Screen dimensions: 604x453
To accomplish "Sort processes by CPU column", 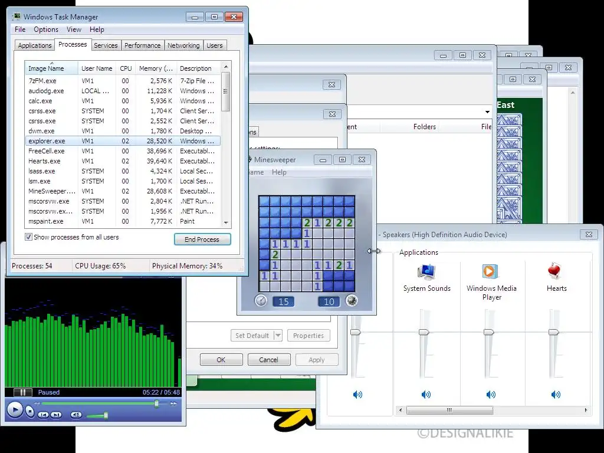I will [126, 68].
